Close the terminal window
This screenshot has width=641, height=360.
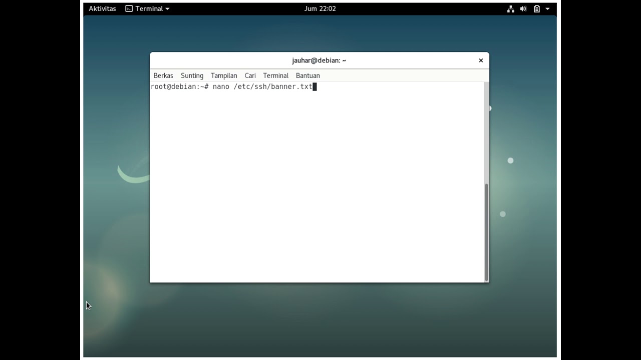click(x=481, y=60)
